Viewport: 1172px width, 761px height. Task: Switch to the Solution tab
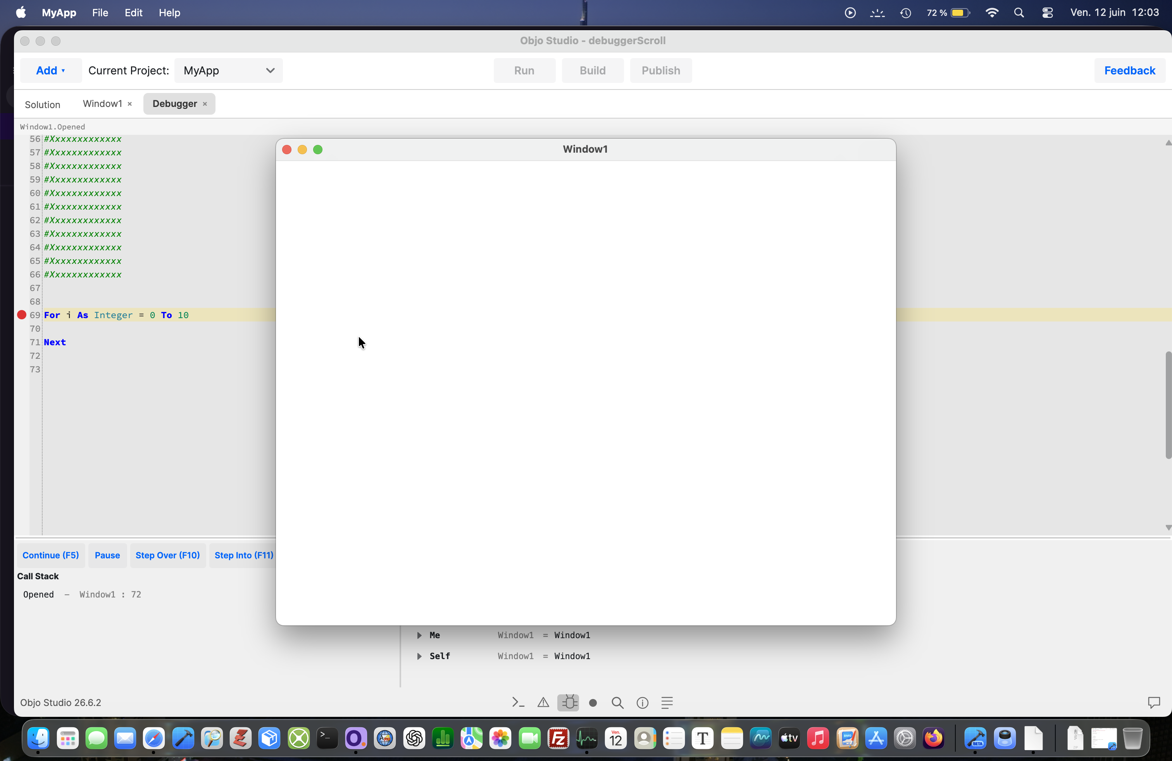tap(42, 104)
